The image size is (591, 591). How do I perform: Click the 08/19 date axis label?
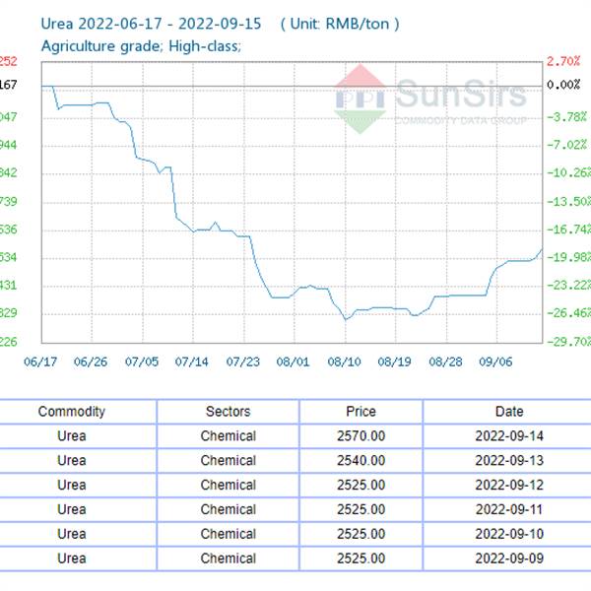point(394,361)
